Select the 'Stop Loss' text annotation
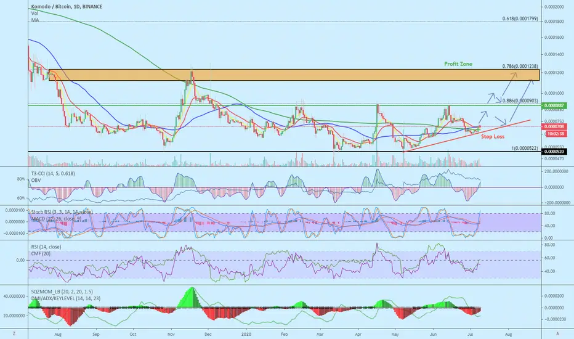Screen dimensions: 574x339 pos(493,136)
